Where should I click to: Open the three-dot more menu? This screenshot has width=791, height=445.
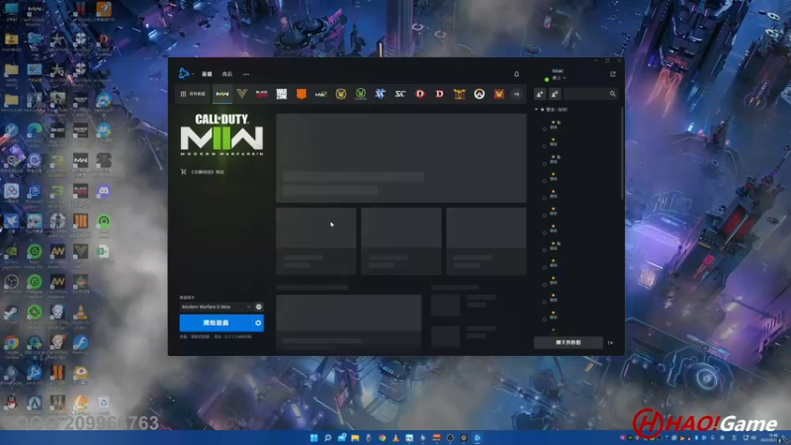click(x=246, y=74)
